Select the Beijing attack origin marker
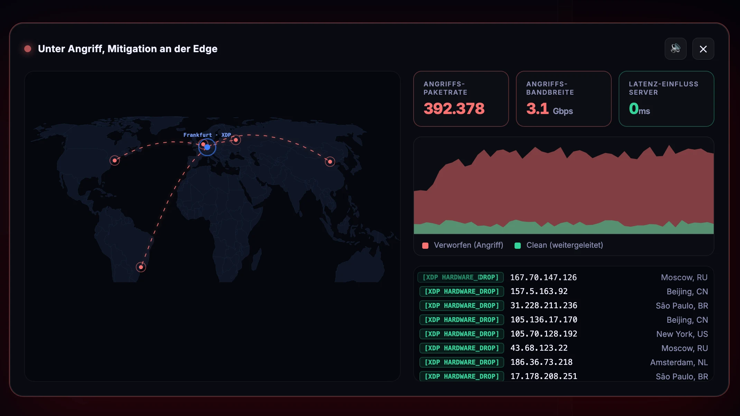Image resolution: width=740 pixels, height=416 pixels. tap(330, 161)
